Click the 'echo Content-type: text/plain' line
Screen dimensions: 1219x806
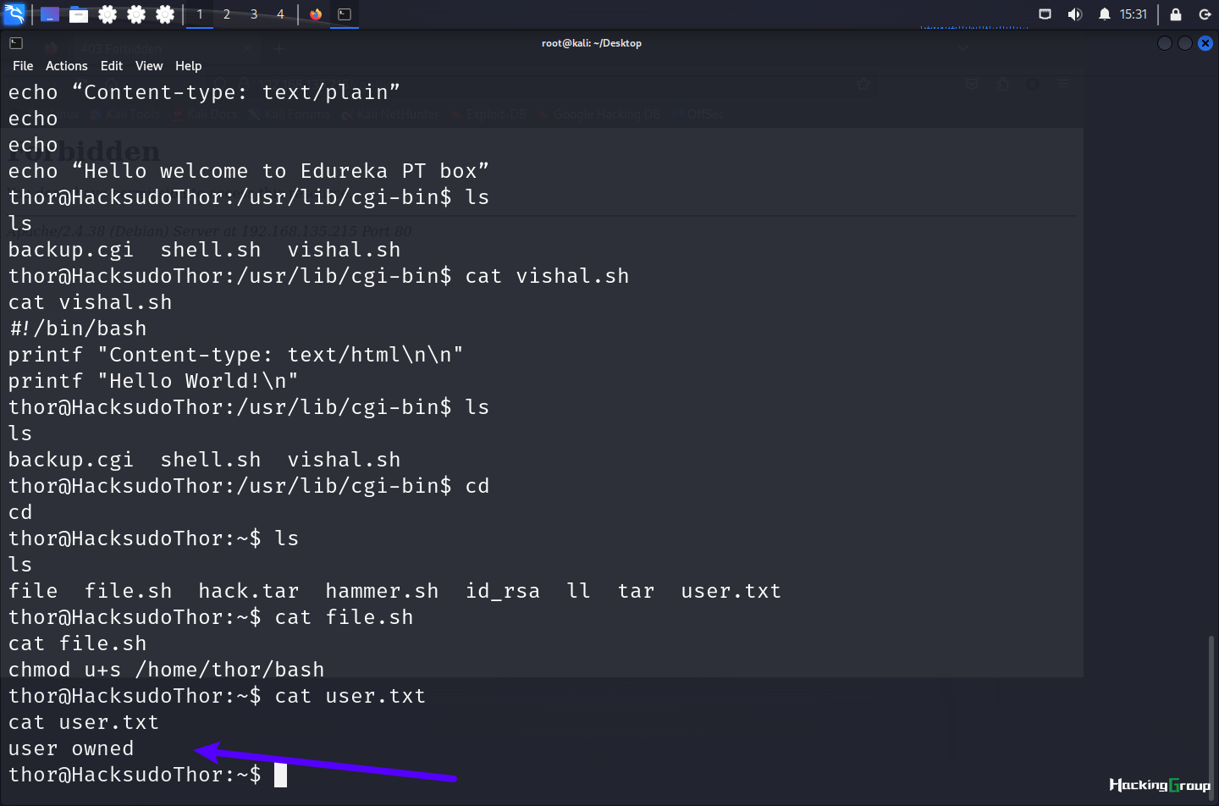pos(204,92)
